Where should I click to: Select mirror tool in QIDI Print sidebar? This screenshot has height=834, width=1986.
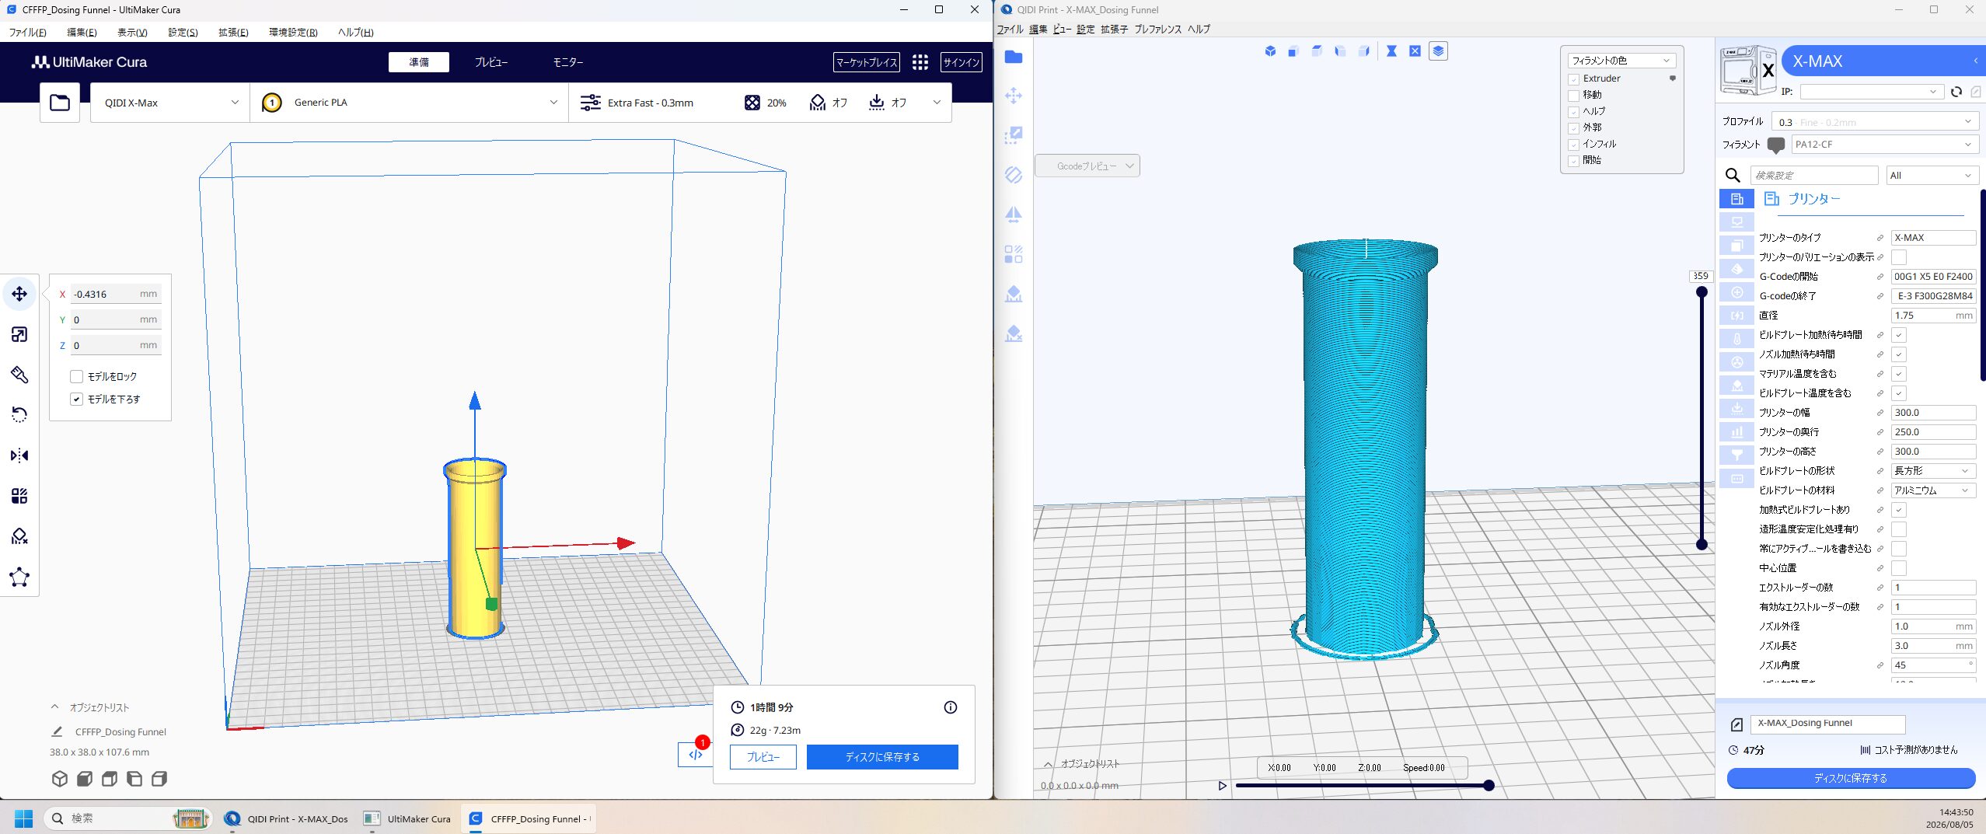click(x=1014, y=215)
